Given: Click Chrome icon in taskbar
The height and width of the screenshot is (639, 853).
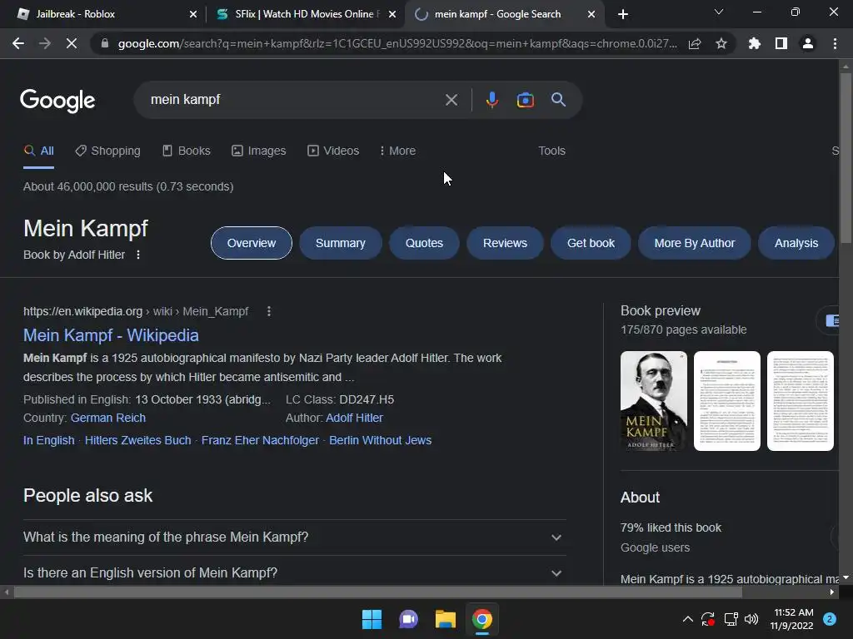Looking at the screenshot, I should click(481, 619).
